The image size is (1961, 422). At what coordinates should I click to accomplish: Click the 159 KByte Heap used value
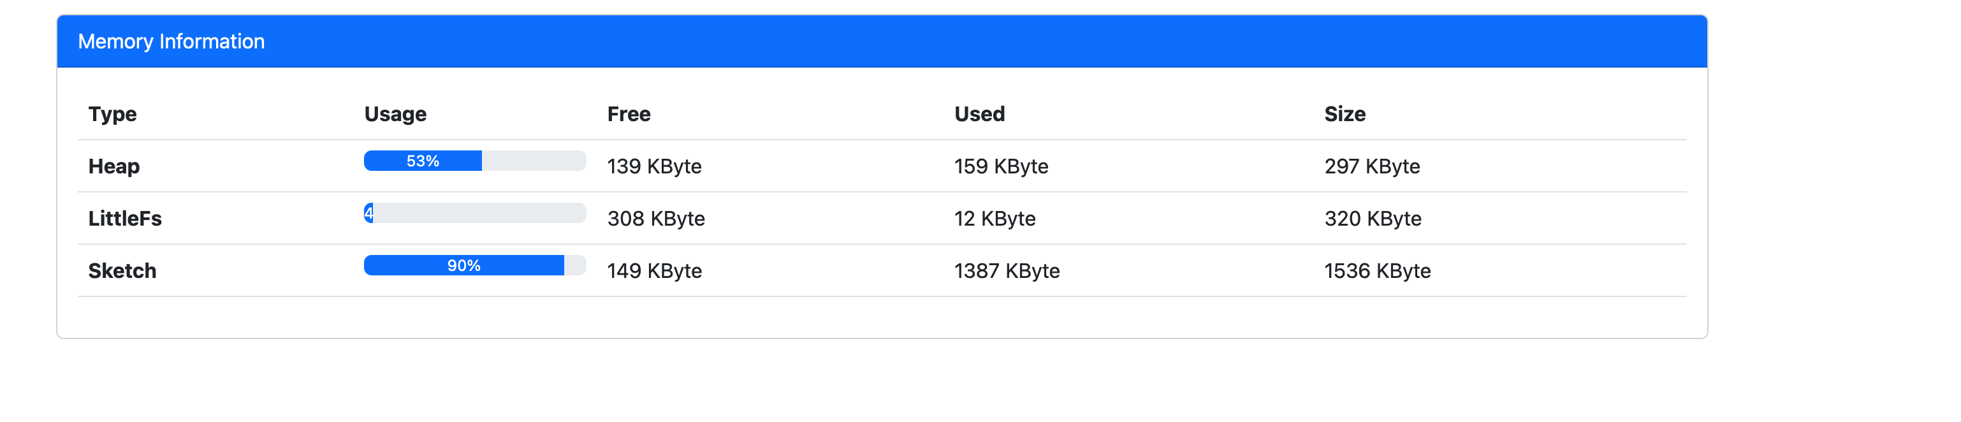(x=1001, y=166)
